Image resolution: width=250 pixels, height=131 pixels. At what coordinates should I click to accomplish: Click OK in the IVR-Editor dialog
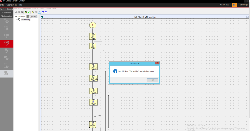point(152,80)
